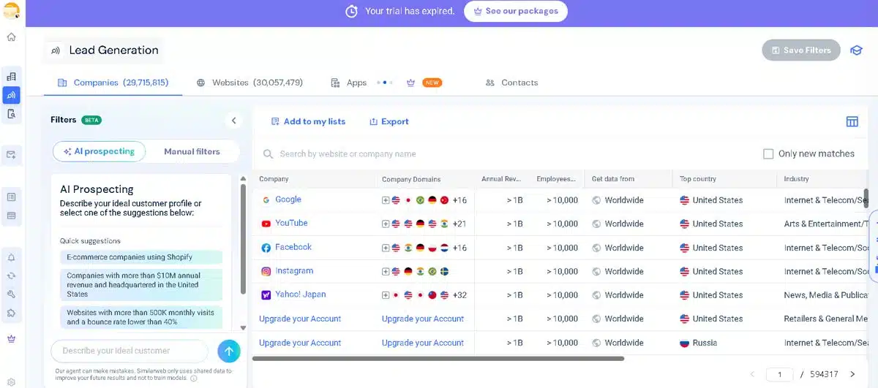Open the card layout icon in sidebar

[x=11, y=216]
